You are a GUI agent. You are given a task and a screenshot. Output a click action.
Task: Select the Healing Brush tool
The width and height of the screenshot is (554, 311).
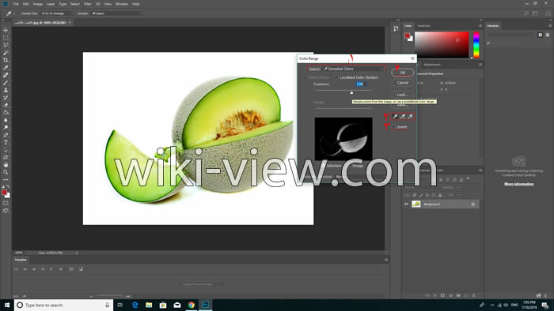coord(6,75)
